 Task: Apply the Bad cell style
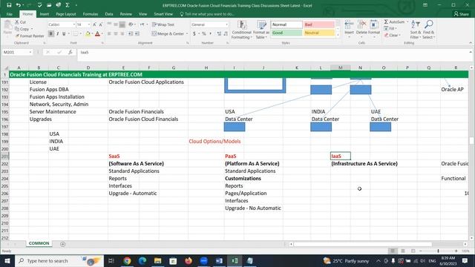click(x=318, y=24)
